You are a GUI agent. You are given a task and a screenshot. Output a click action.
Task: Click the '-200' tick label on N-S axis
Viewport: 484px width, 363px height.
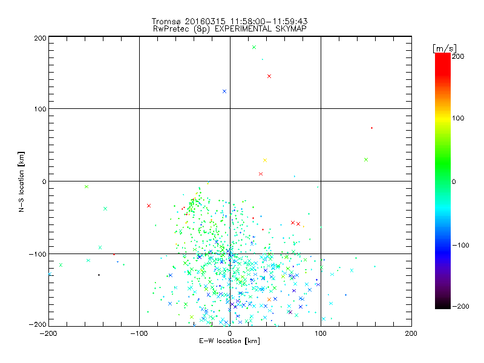pyautogui.click(x=38, y=325)
